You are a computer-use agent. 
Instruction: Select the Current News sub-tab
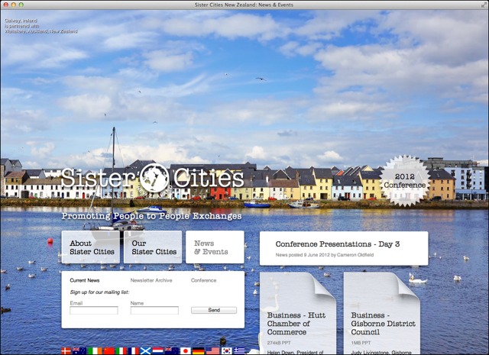(85, 280)
